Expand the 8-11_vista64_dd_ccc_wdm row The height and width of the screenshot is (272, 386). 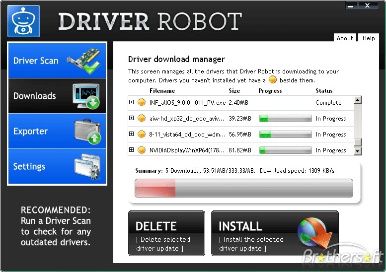tap(132, 134)
